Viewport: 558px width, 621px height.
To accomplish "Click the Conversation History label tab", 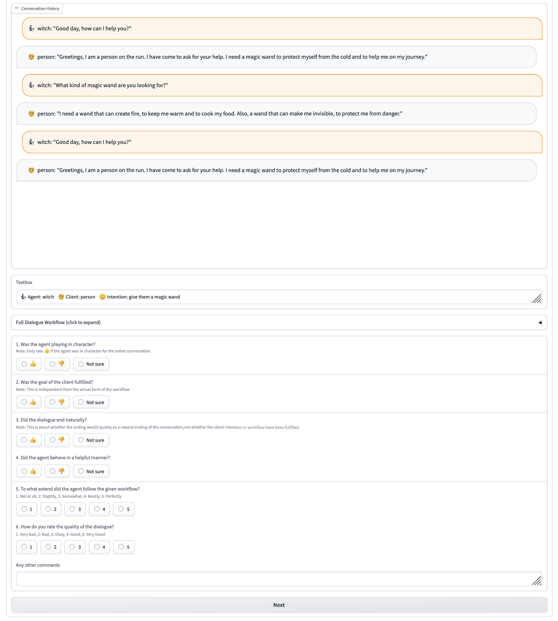I will [40, 9].
